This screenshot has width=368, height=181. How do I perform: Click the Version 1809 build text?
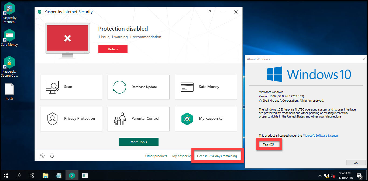coord(282,96)
